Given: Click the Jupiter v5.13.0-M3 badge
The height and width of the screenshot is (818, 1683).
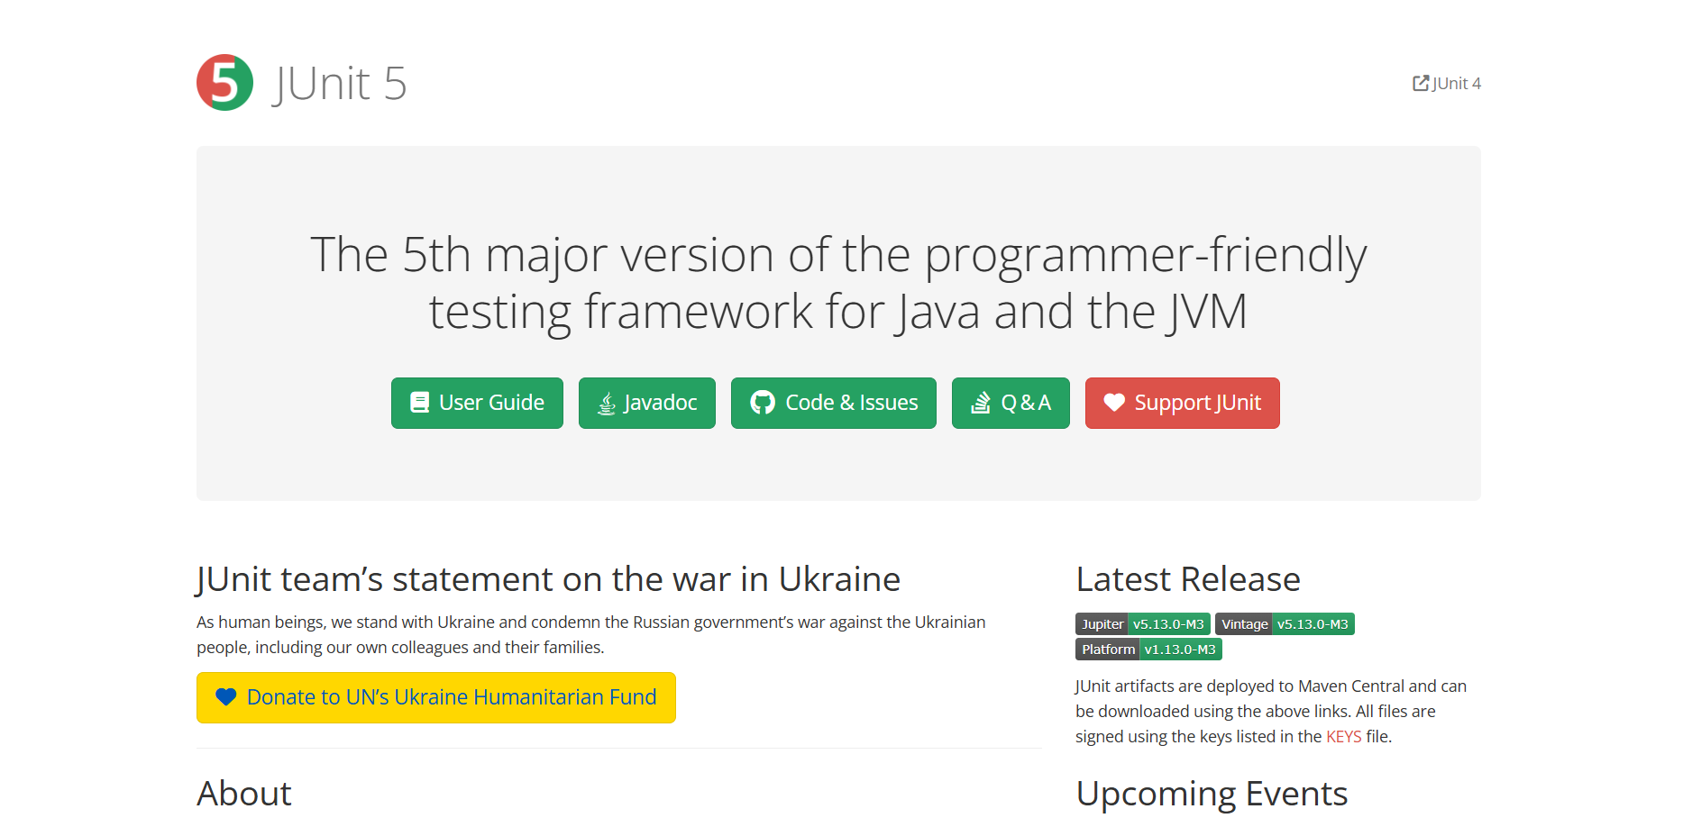Looking at the screenshot, I should [x=1143, y=624].
